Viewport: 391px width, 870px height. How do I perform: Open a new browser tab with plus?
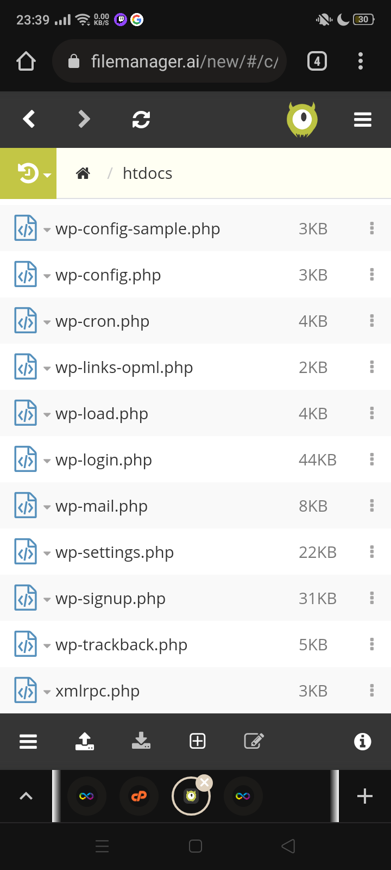tap(364, 796)
